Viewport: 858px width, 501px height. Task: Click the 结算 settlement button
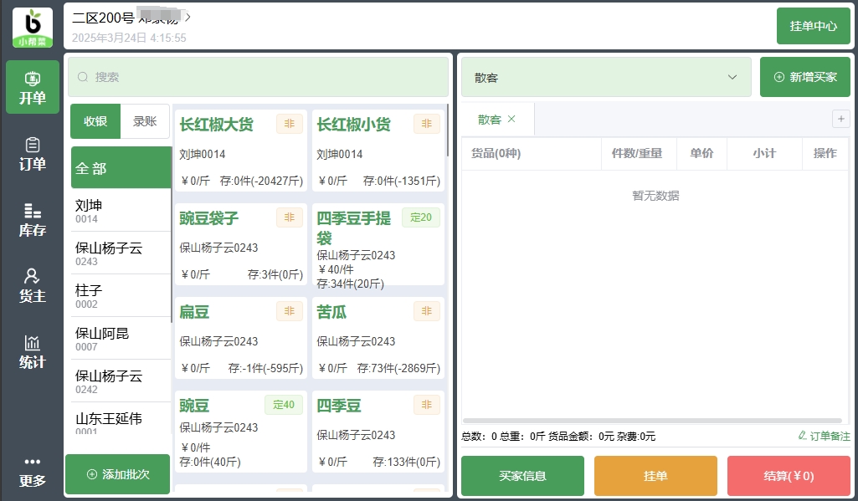click(789, 475)
